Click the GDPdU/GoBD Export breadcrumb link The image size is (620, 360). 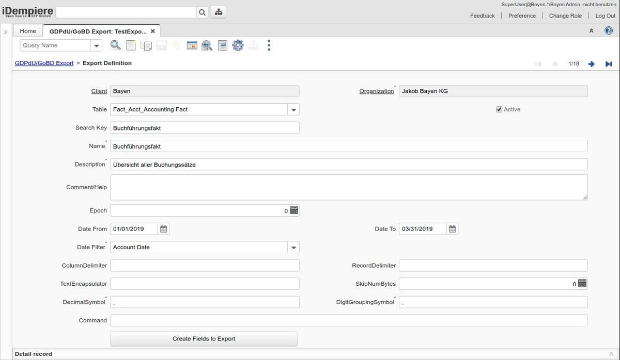[44, 63]
